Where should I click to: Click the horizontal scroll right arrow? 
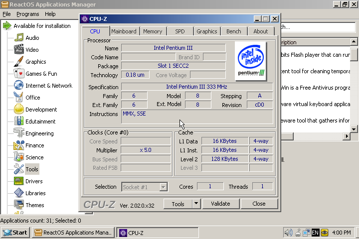[x=347, y=136]
